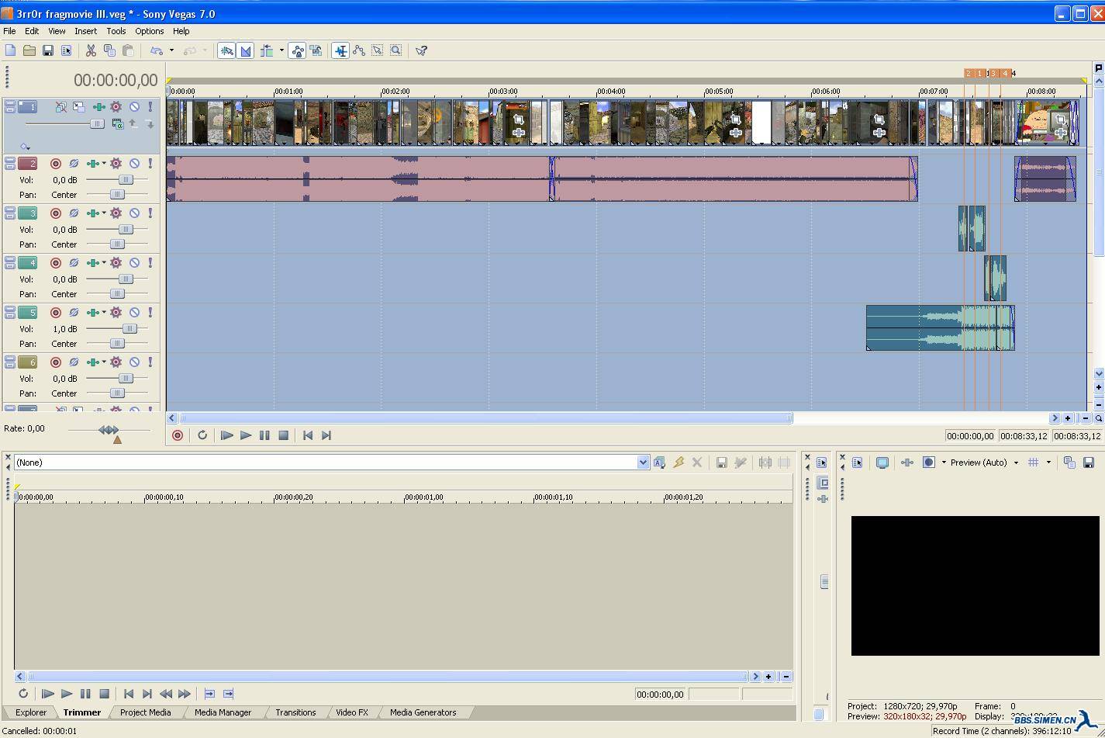Click timeline Play From Start

(x=227, y=435)
